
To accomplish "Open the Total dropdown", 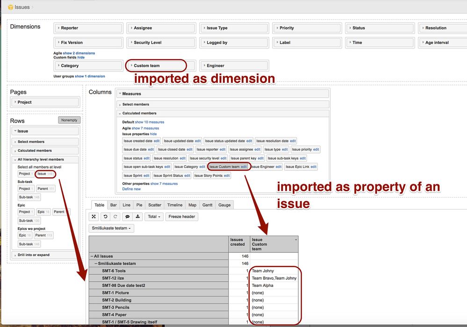I will (154, 217).
